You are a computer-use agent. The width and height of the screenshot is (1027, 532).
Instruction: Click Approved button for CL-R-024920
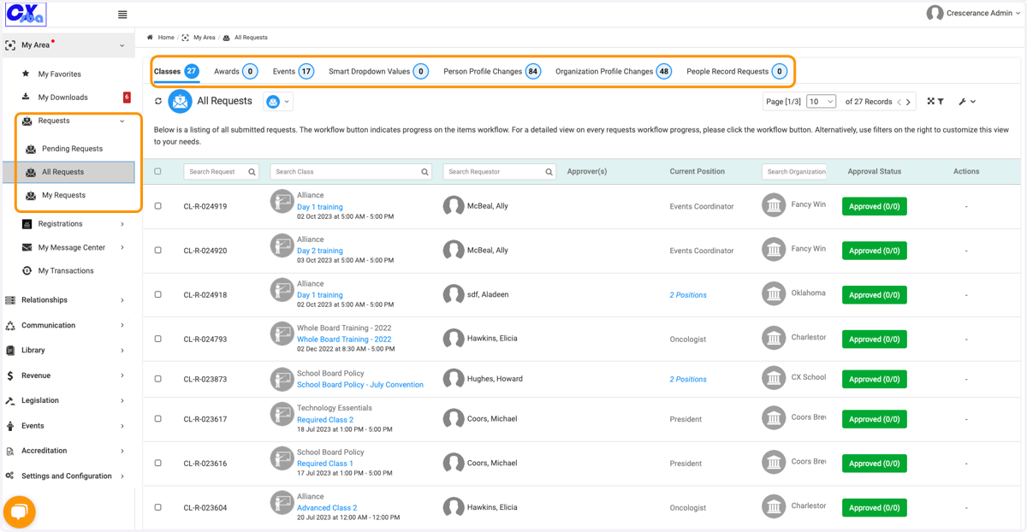coord(874,251)
